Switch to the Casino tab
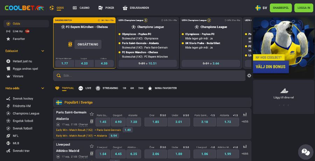This screenshot has width=315, height=161. pyautogui.click(x=81, y=8)
